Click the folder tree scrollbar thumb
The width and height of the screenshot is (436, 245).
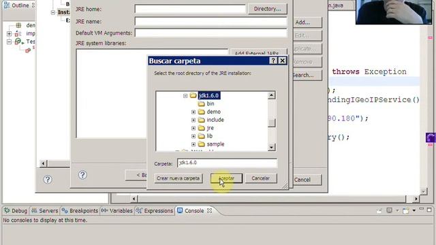tap(271, 122)
